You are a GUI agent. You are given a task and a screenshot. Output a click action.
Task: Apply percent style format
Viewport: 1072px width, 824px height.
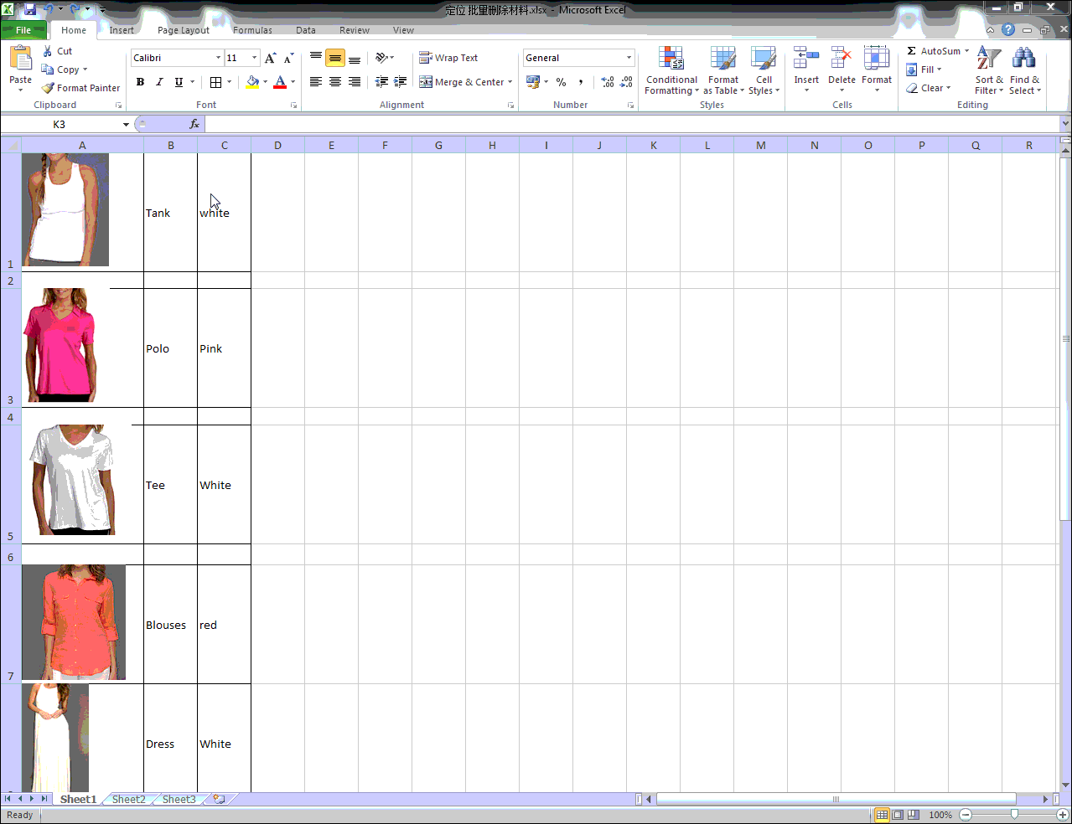click(562, 82)
